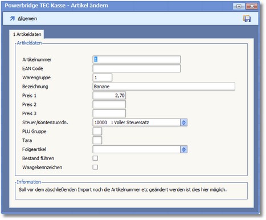This screenshot has height=220, width=266.
Task: Click the save floppy disk icon
Action: click(247, 18)
